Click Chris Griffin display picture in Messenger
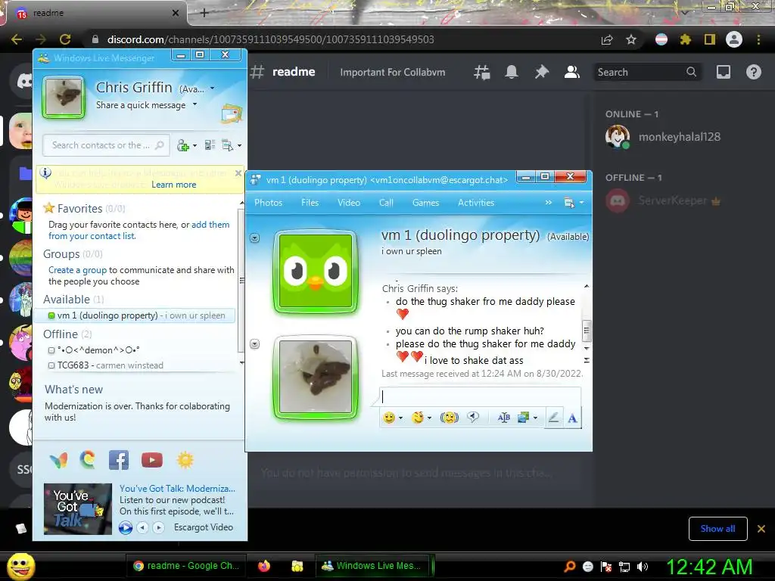This screenshot has width=775, height=581. coord(63,98)
